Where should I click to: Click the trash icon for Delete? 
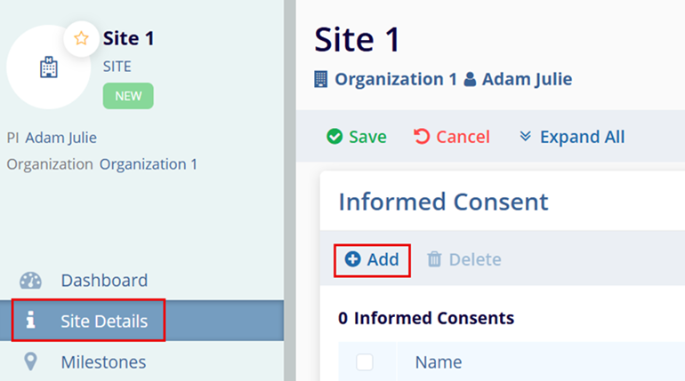pyautogui.click(x=434, y=259)
